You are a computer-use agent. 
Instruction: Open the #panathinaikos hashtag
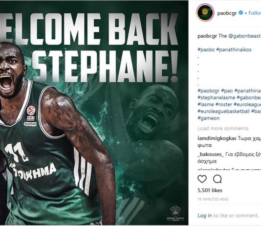pos(234,49)
